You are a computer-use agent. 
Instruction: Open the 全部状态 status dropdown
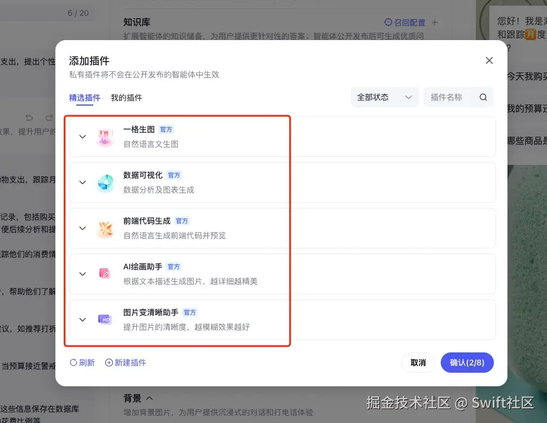tap(384, 97)
